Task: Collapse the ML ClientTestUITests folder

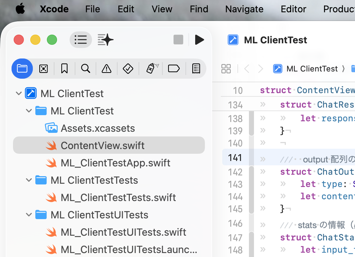Action: coord(29,215)
